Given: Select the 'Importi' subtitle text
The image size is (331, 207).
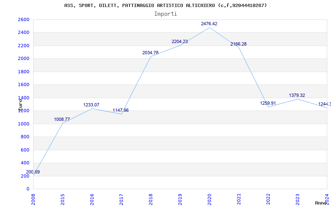Looking at the screenshot, I should tap(165, 14).
